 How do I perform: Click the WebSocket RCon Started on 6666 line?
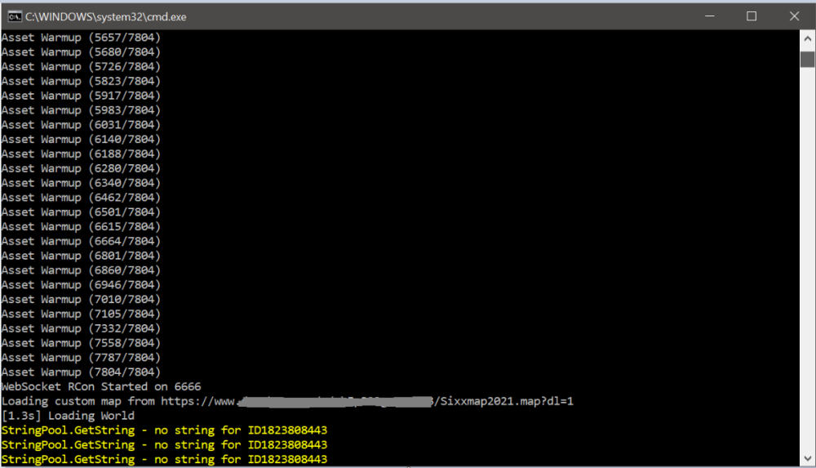point(101,386)
